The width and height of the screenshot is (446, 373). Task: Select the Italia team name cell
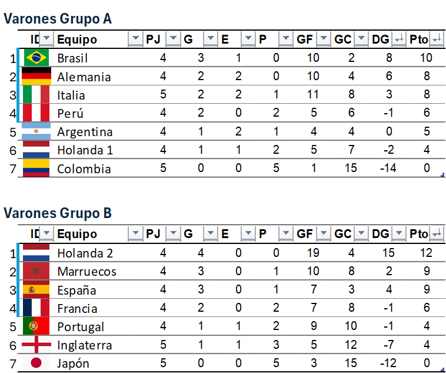[71, 95]
